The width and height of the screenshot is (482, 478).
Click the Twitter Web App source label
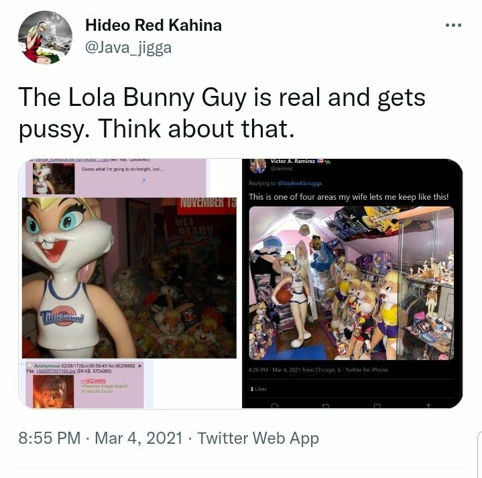258,438
